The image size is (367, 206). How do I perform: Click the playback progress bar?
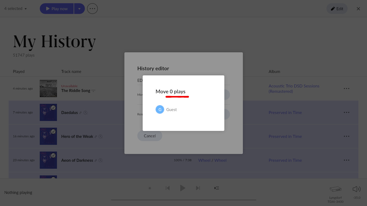[183, 200]
